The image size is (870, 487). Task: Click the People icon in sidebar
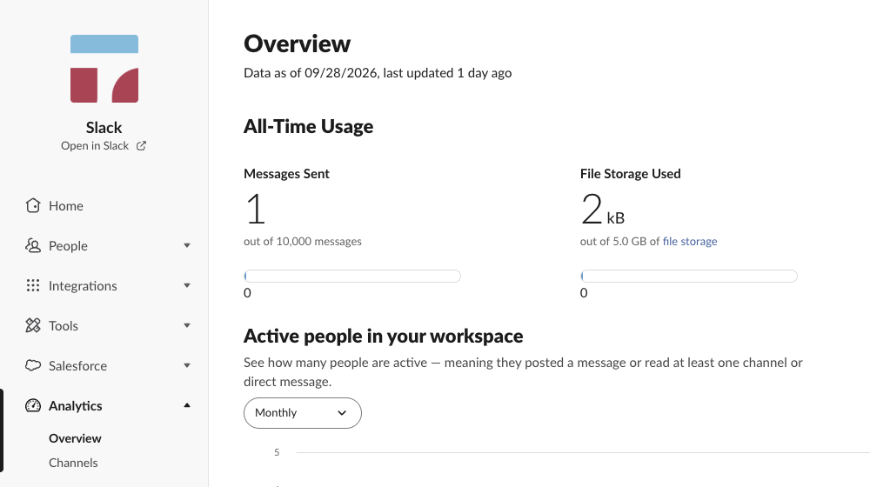[x=33, y=246]
